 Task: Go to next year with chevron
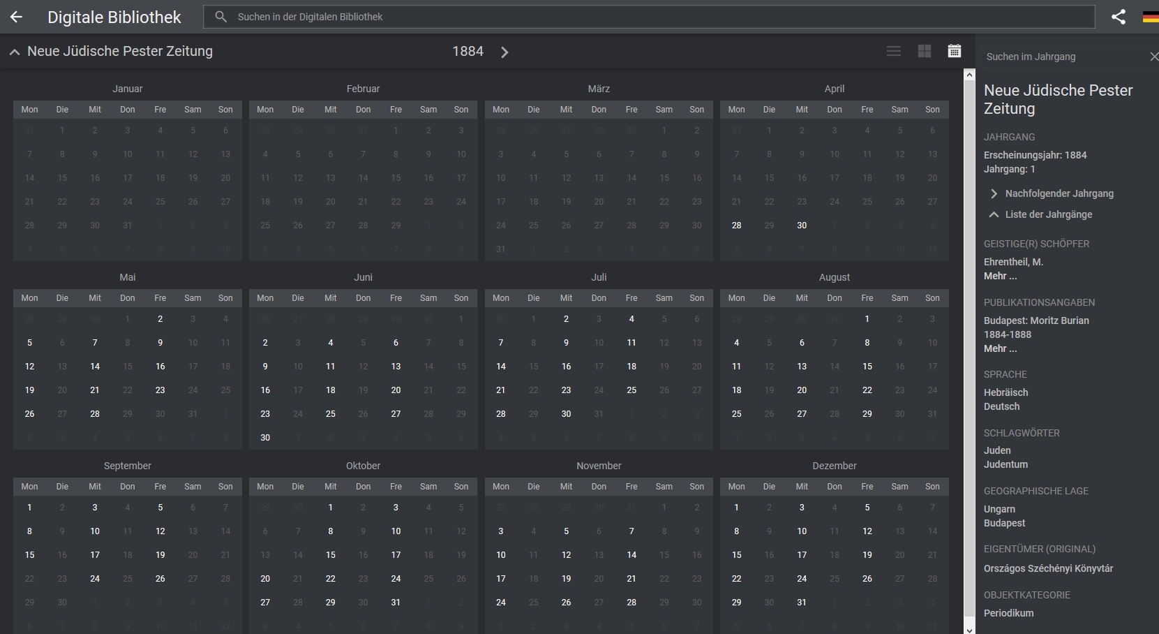click(504, 52)
